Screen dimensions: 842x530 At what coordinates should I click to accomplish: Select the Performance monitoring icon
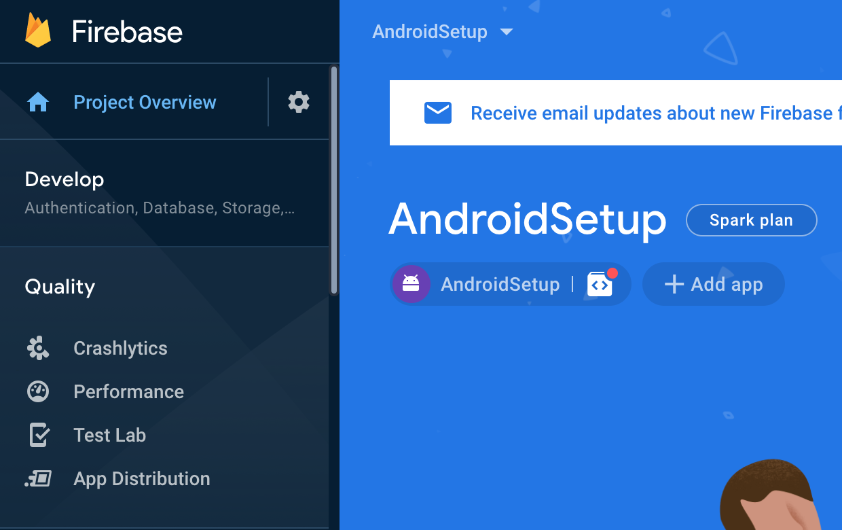point(37,391)
